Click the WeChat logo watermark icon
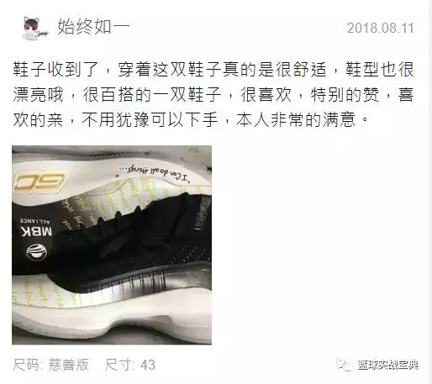This screenshot has width=432, height=384. coord(345,365)
